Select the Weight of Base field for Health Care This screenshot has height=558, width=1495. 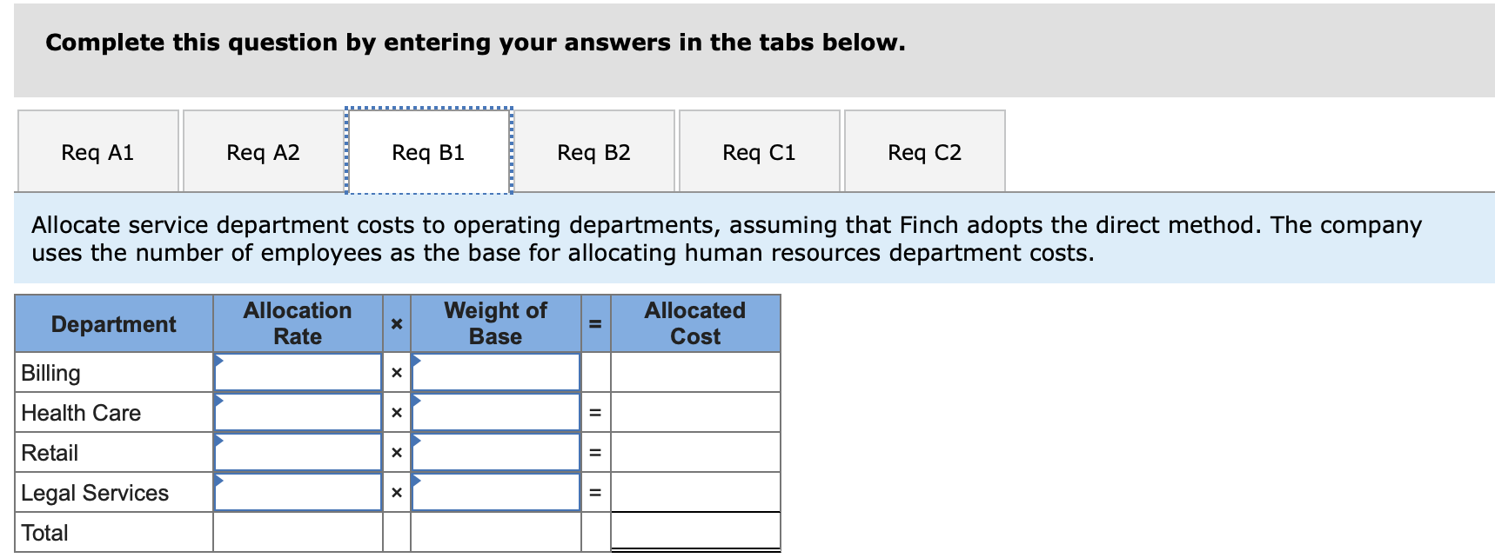tap(496, 412)
